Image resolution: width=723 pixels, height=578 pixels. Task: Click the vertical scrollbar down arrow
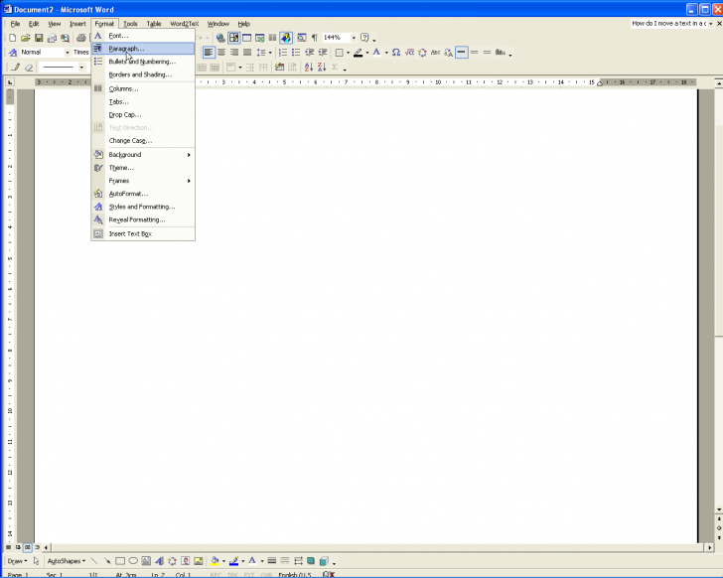(x=719, y=509)
